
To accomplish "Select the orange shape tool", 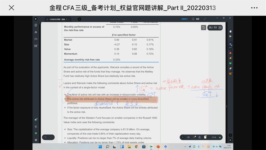I will coord(230,74).
